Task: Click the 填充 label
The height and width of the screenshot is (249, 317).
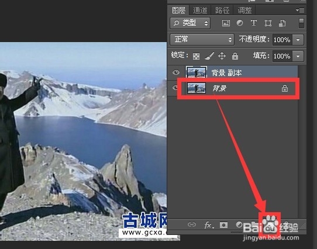Action: 261,56
